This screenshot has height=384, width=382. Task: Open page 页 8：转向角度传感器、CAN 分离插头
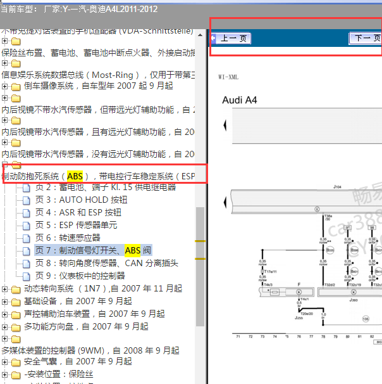tap(106, 263)
